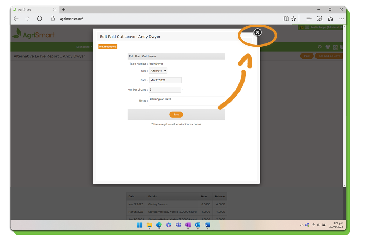Open the browser Hub lines icon
The image size is (365, 247).
coord(309,19)
